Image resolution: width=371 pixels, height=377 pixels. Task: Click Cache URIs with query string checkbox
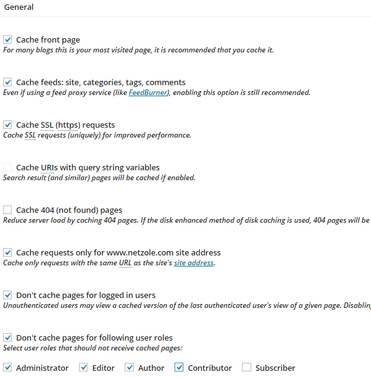click(8, 167)
